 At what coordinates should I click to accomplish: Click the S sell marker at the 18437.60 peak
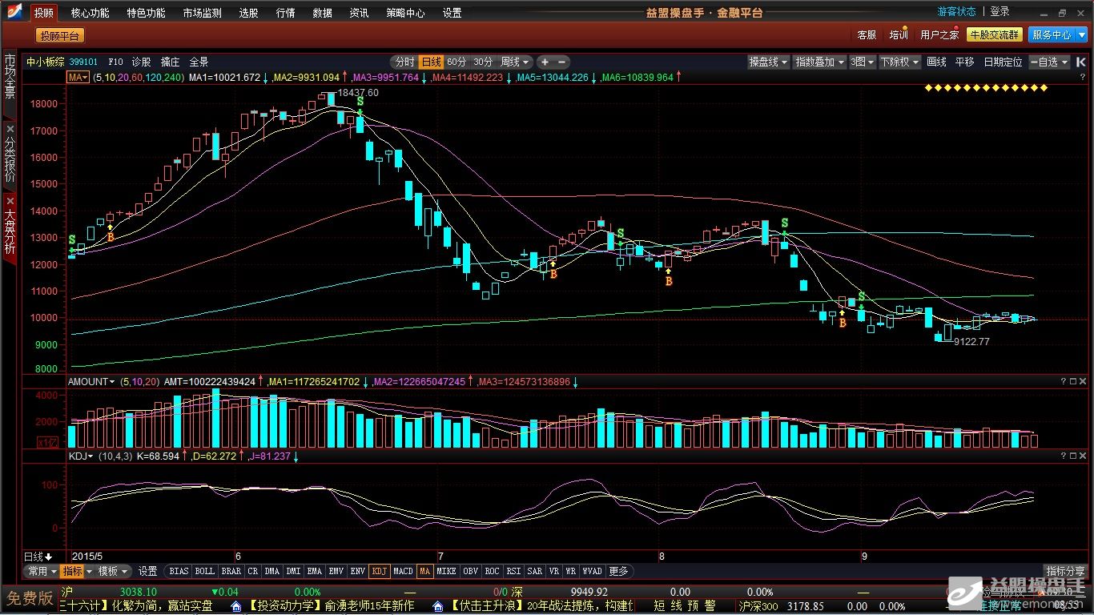tap(360, 102)
